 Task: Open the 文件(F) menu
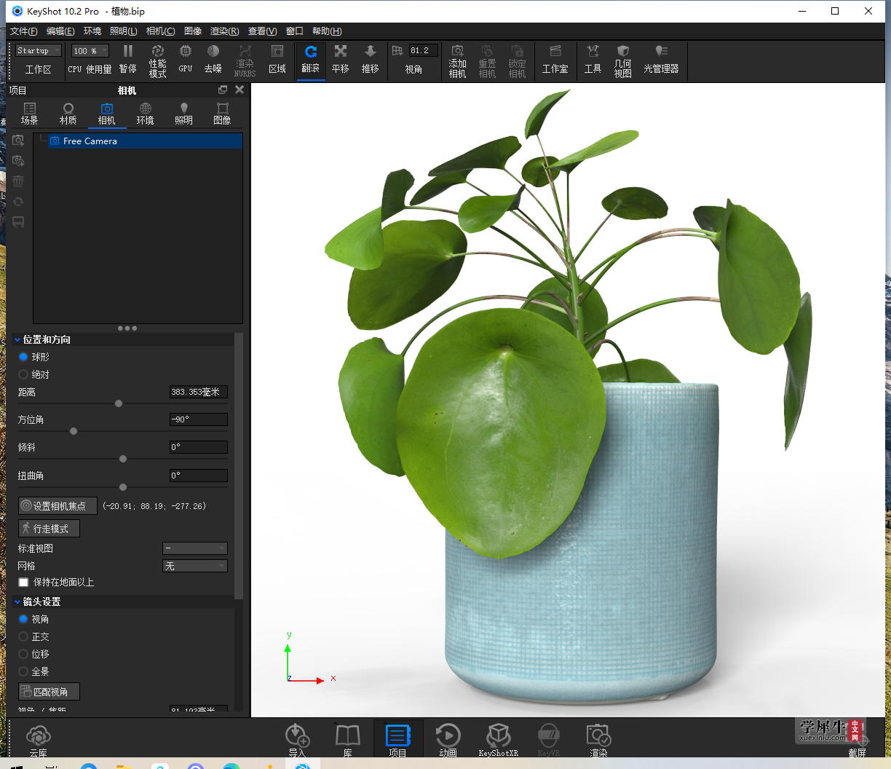(x=24, y=31)
